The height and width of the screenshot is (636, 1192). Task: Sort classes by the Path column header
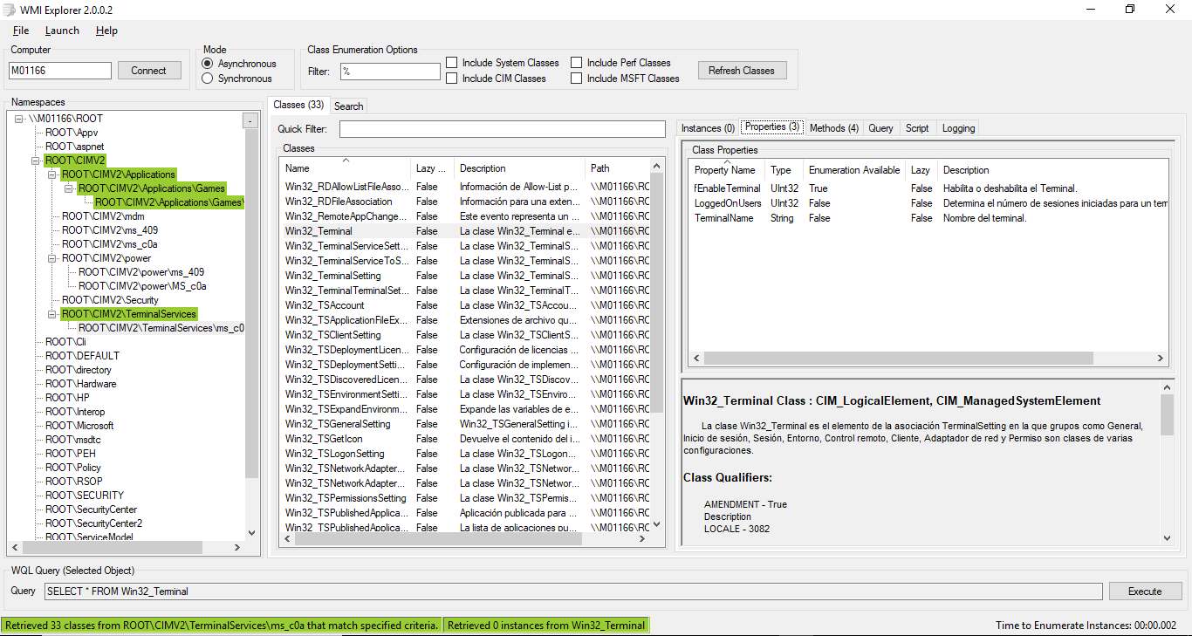tap(618, 168)
